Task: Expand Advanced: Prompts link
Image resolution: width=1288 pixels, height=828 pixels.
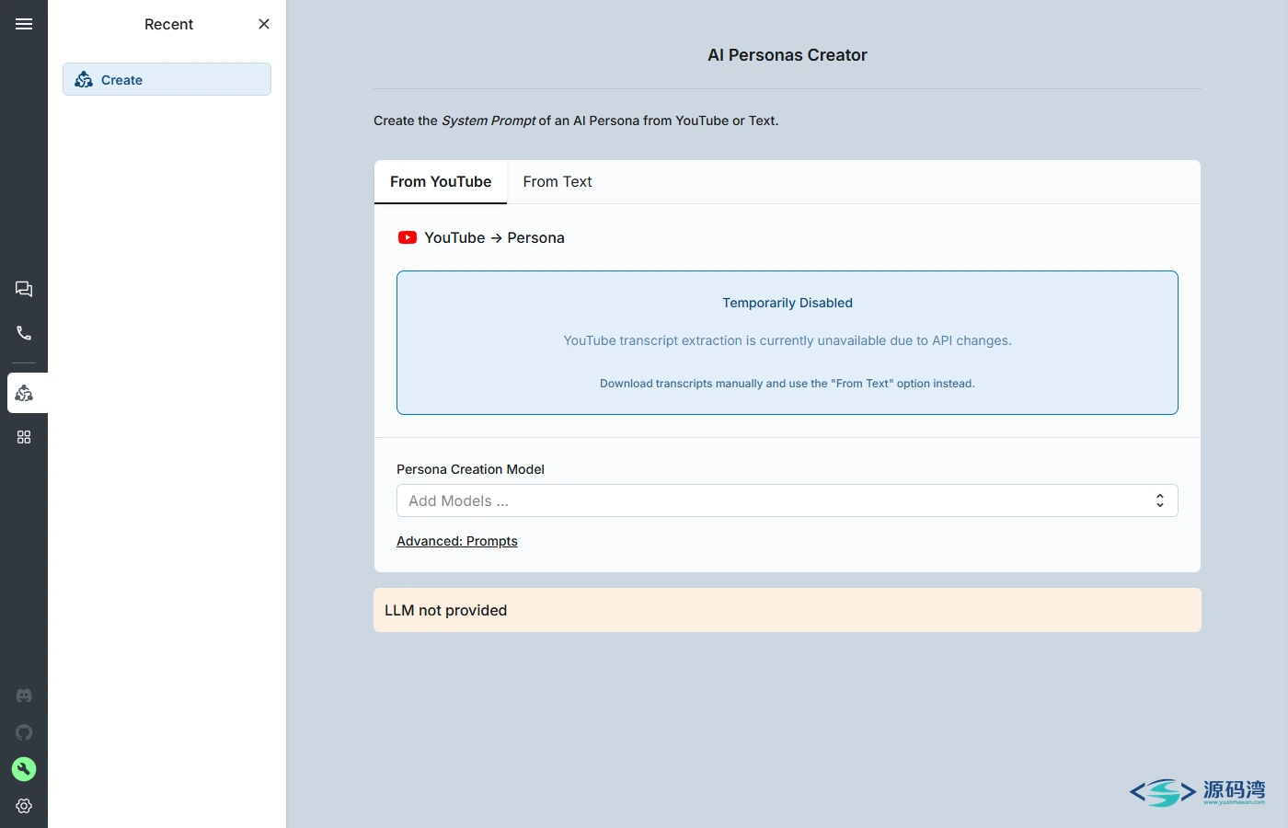Action: [x=457, y=541]
